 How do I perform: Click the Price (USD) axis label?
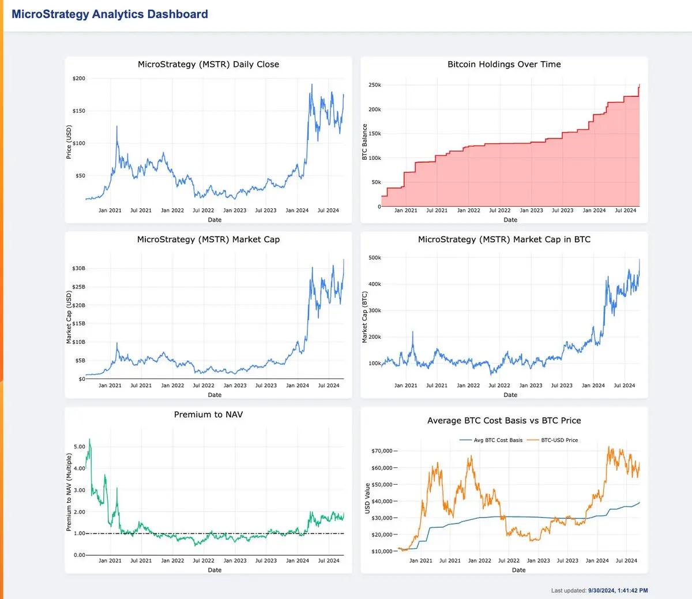[69, 142]
